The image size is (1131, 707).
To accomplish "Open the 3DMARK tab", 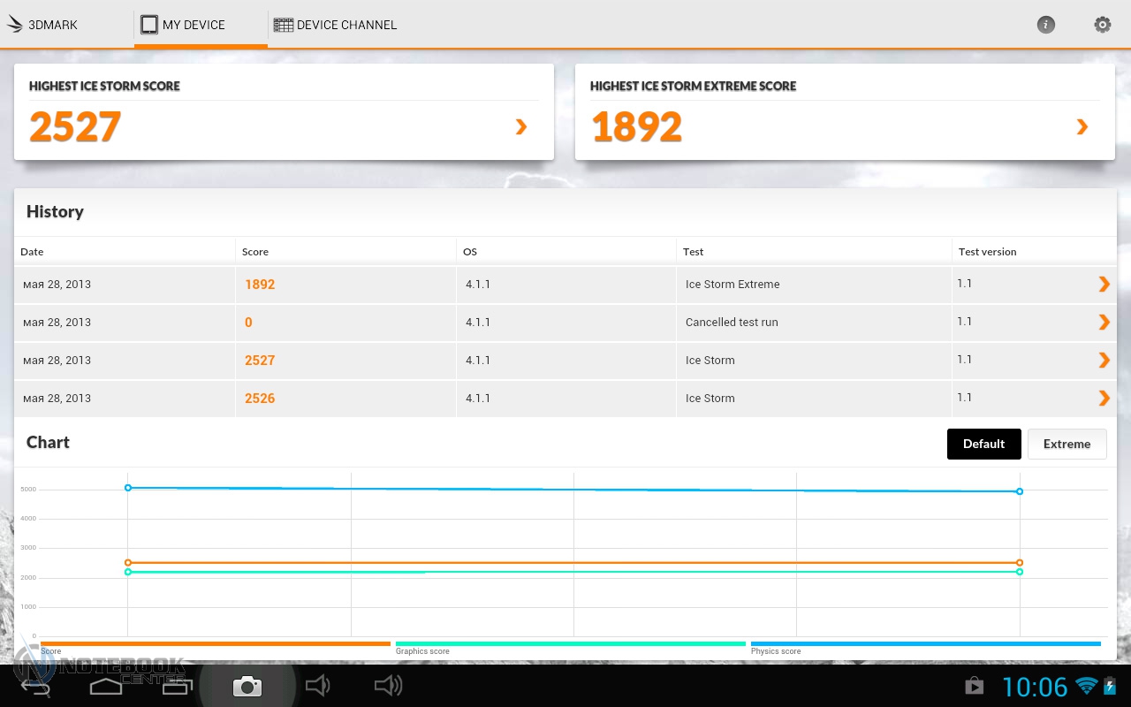I will 44,25.
